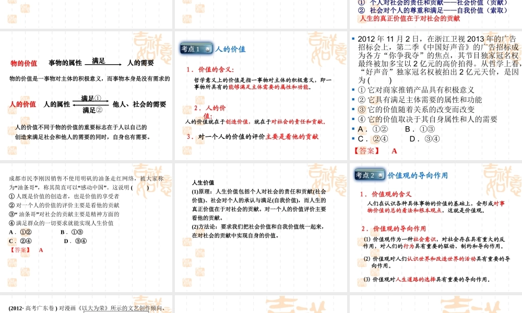Image resolution: width=522 pixels, height=313 pixels.
Task: Click the paragraph beginning (2)方法论
Action: point(258,231)
